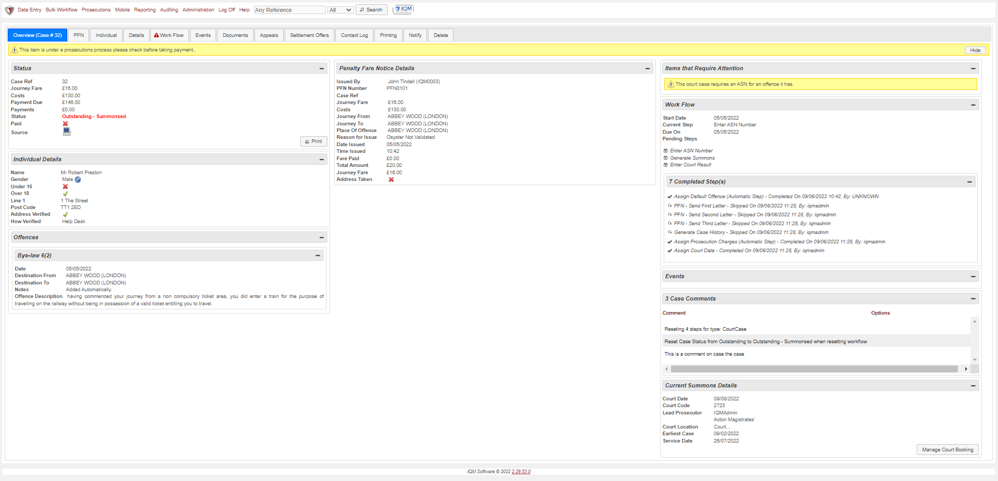Image resolution: width=998 pixels, height=481 pixels.
Task: Click warning icon in the ASN attention notice
Action: [671, 84]
